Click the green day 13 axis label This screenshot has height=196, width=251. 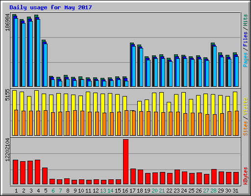103,191
